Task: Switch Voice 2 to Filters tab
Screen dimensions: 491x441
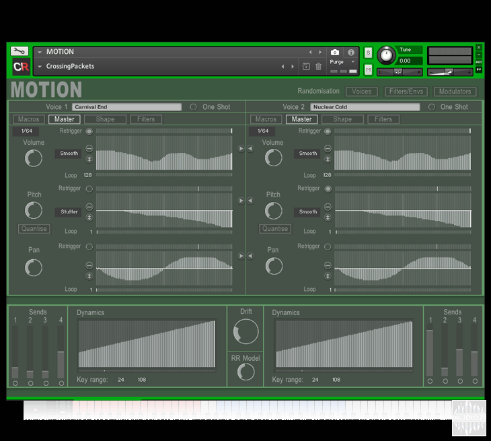Action: point(383,119)
